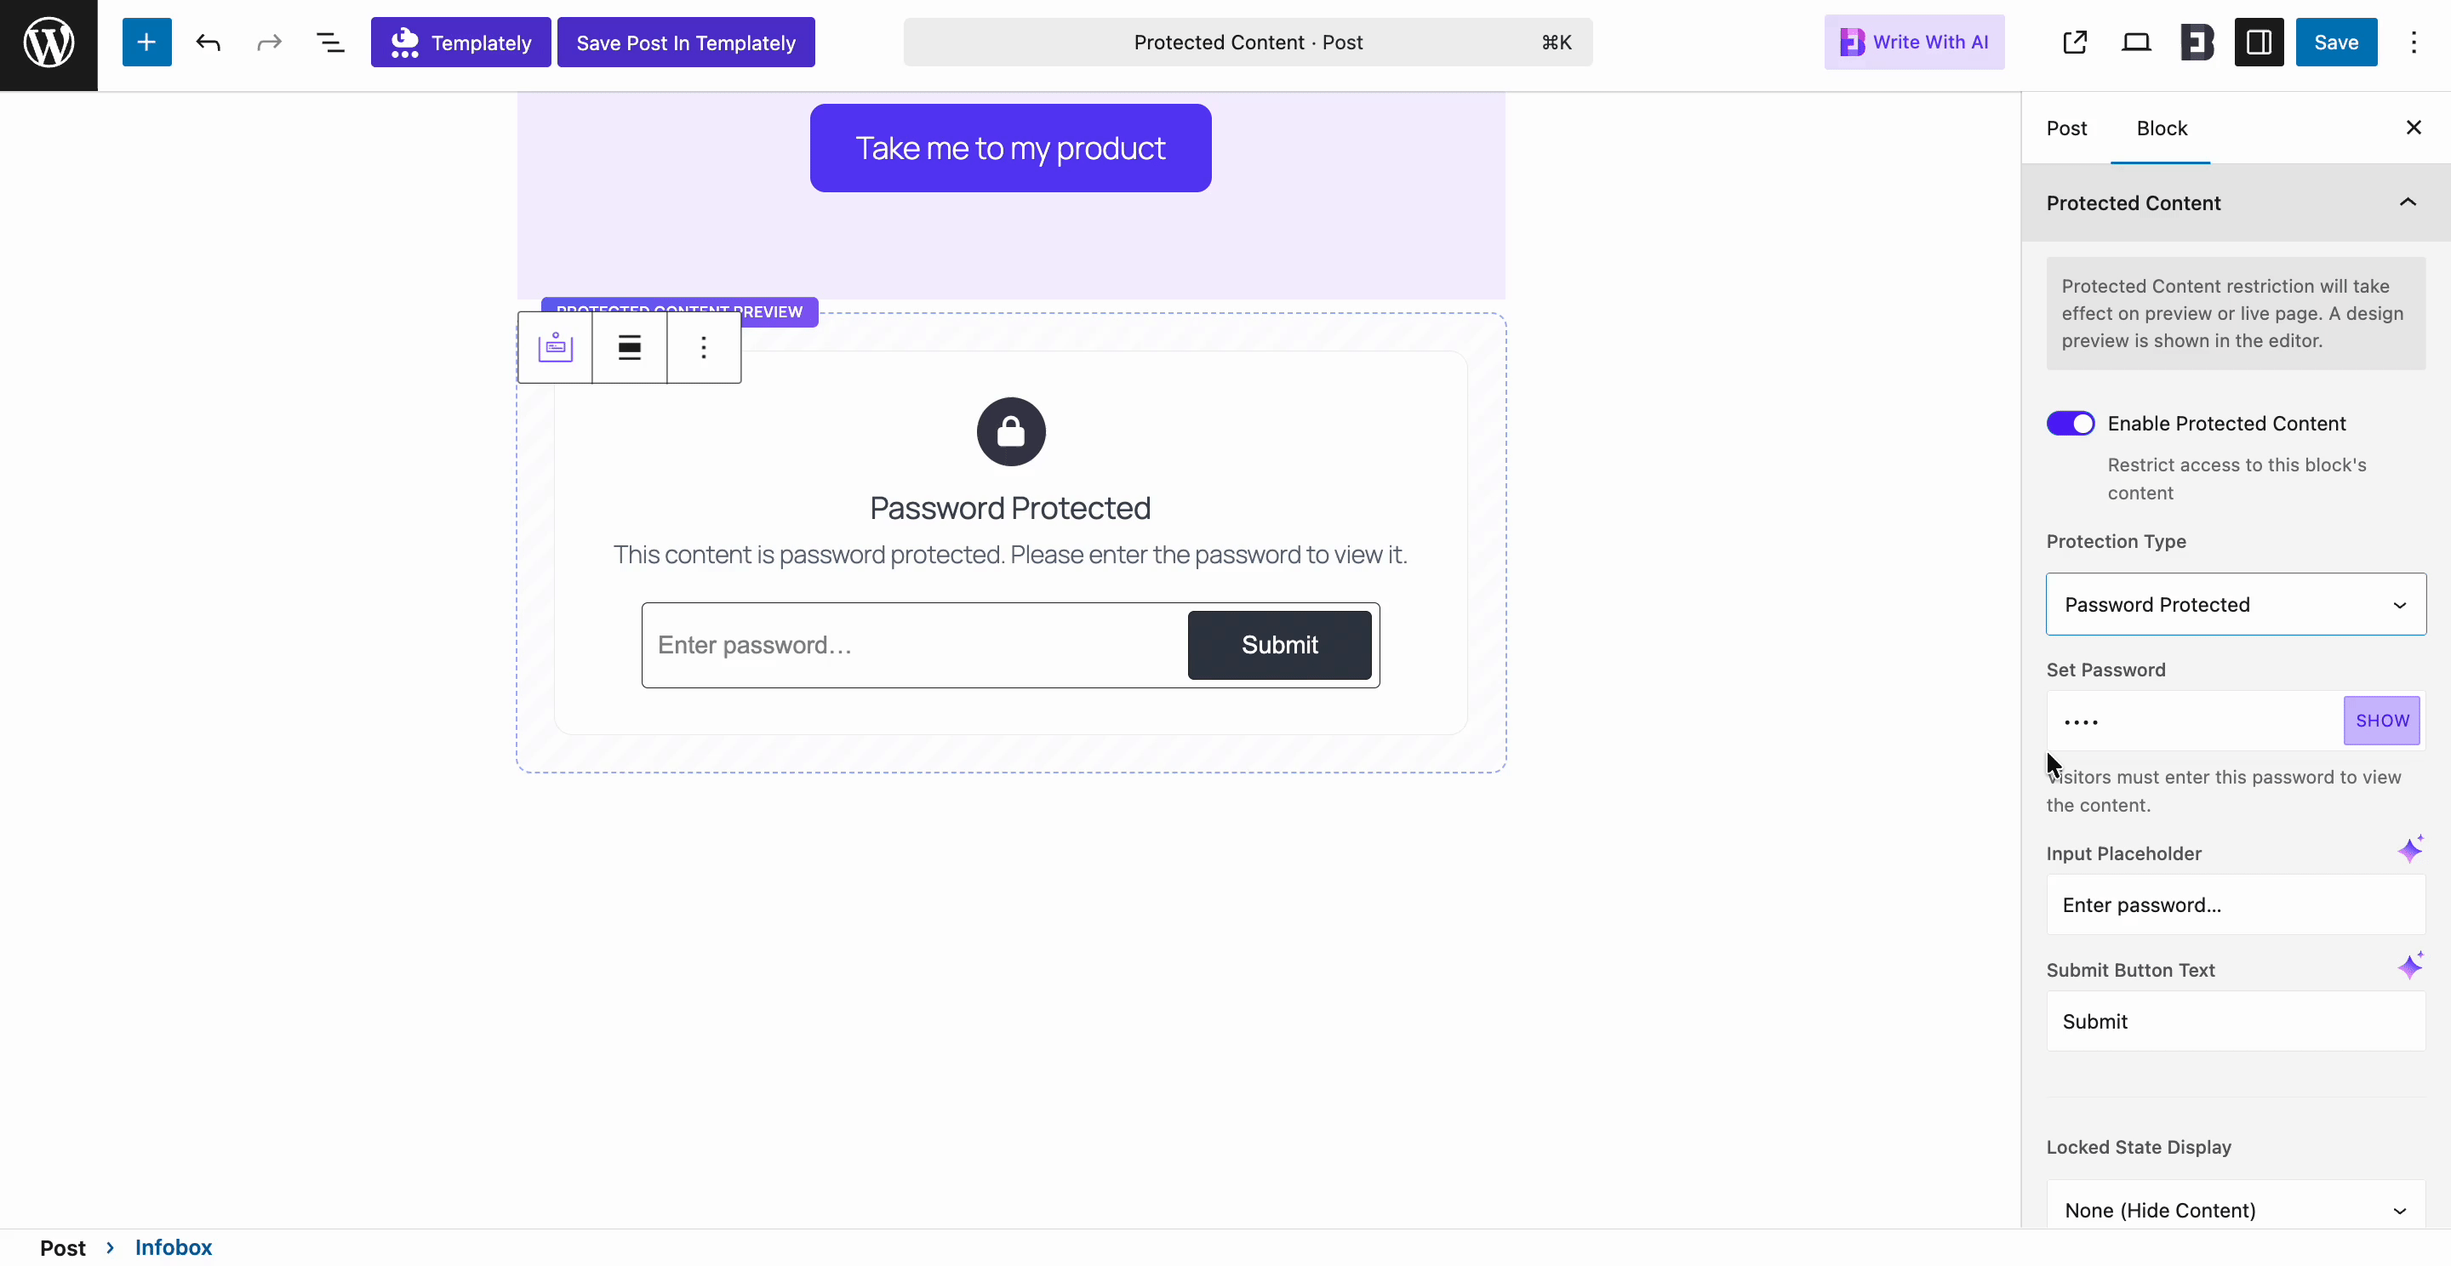This screenshot has width=2451, height=1266.
Task: Close the settings sidebar
Action: (2414, 128)
